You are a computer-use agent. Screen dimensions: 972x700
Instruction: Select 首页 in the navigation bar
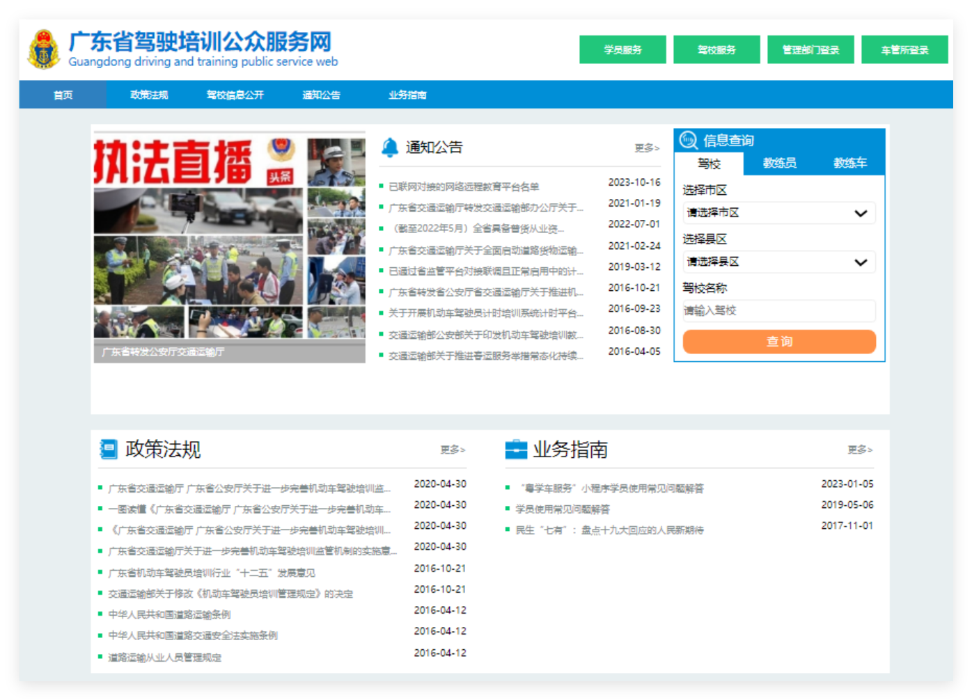click(x=62, y=95)
